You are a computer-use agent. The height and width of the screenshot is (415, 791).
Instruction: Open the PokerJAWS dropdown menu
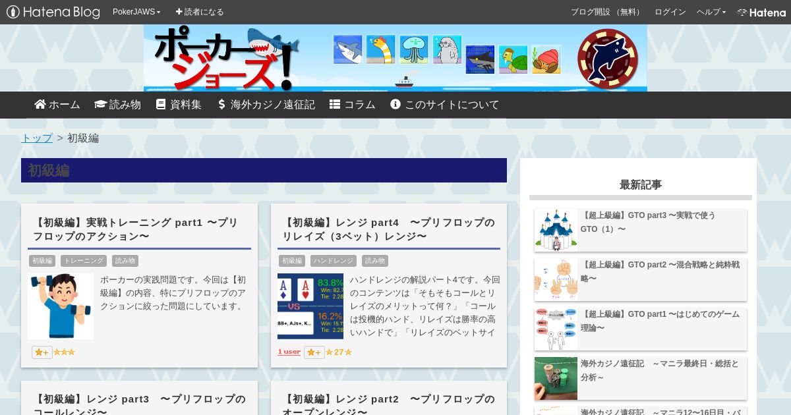pos(136,12)
